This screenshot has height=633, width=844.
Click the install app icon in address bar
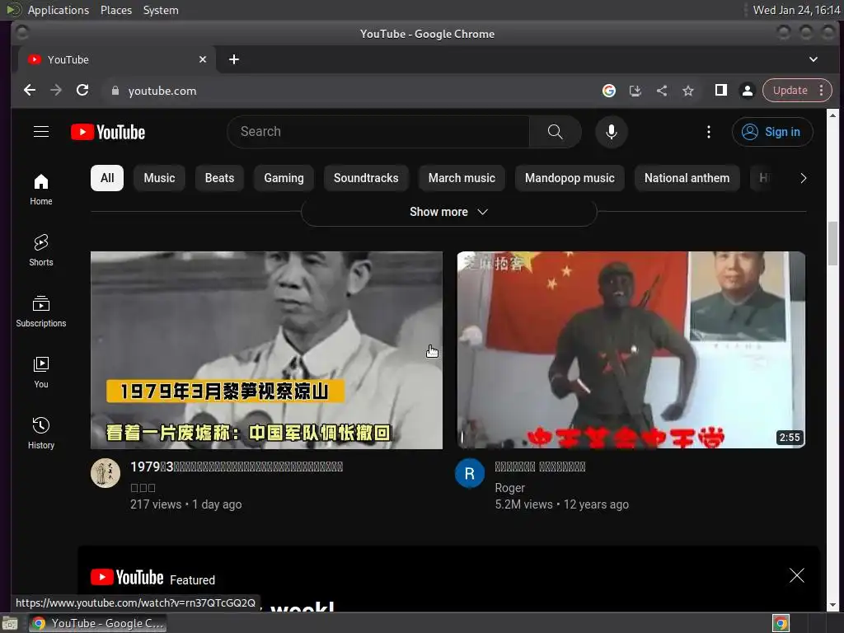click(635, 91)
